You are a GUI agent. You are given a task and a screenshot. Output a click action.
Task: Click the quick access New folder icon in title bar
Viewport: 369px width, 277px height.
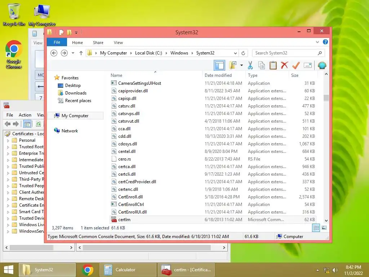coord(69,32)
